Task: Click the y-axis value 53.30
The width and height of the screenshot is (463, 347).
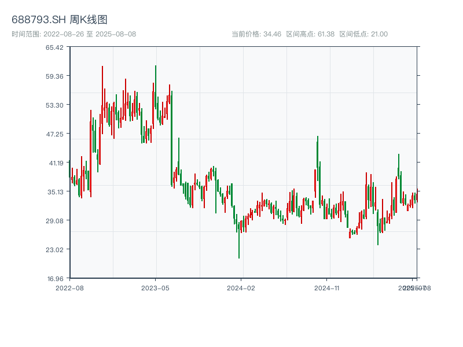Action: [x=54, y=105]
